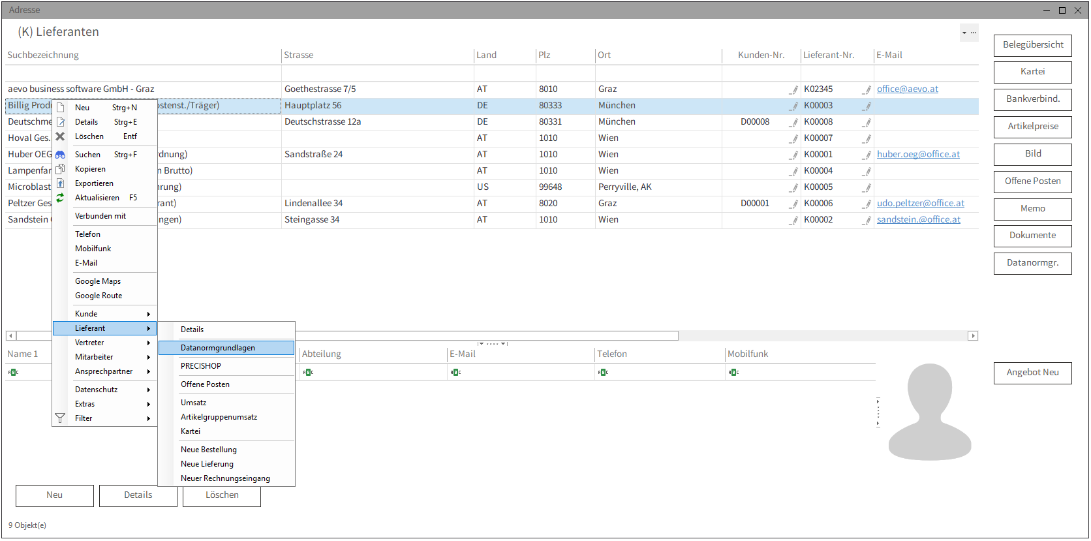This screenshot has width=1091, height=541.
Task: Select Mobilfunk in the context menu
Action: coord(105,249)
